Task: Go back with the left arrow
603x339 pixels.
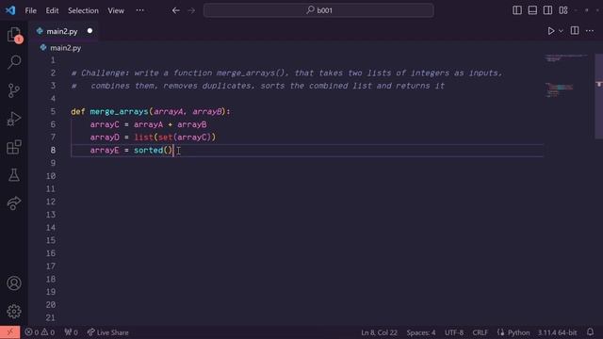Action: (176, 10)
